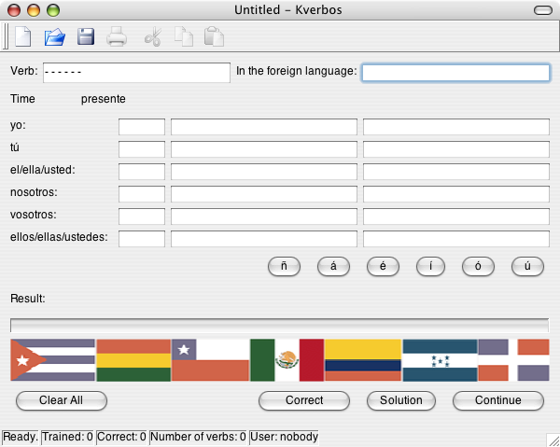Insert the á accented character
This screenshot has width=560, height=447.
point(333,266)
